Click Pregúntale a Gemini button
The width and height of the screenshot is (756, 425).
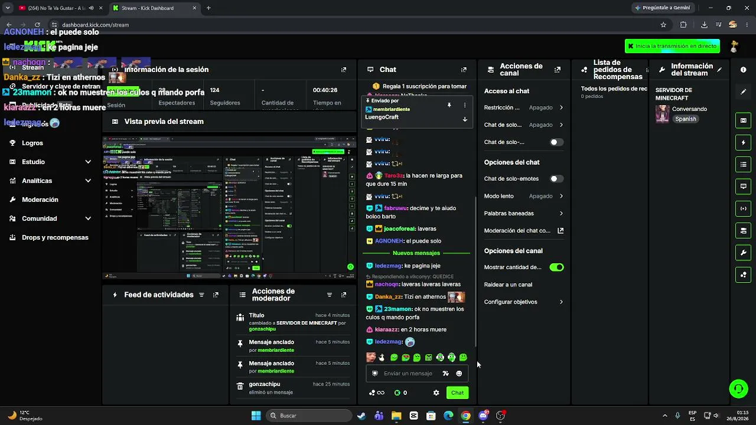pos(663,8)
